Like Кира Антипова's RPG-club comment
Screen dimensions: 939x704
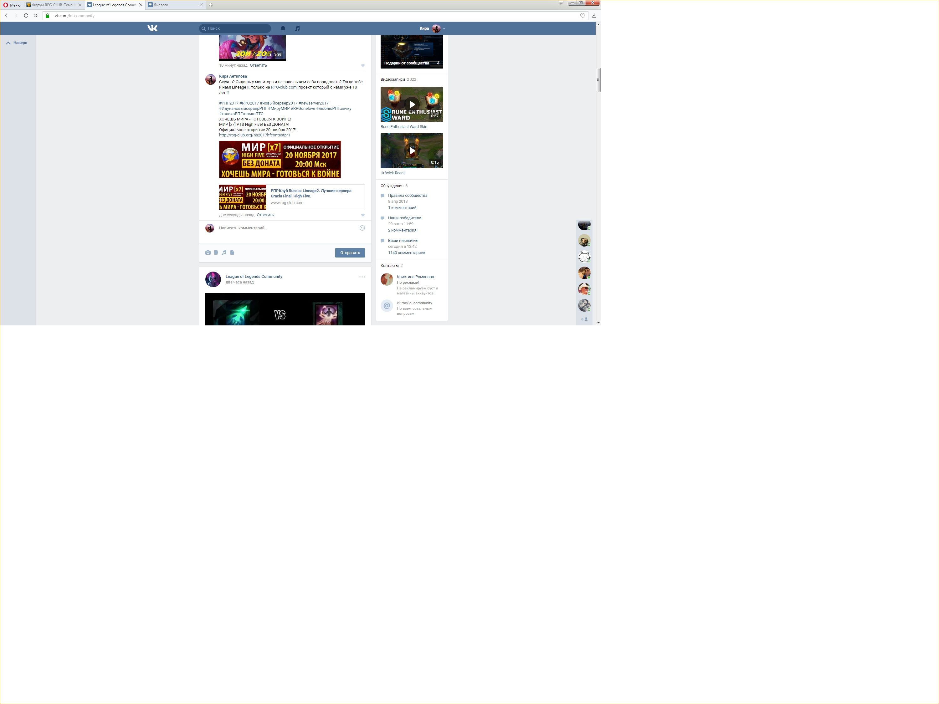pos(362,215)
